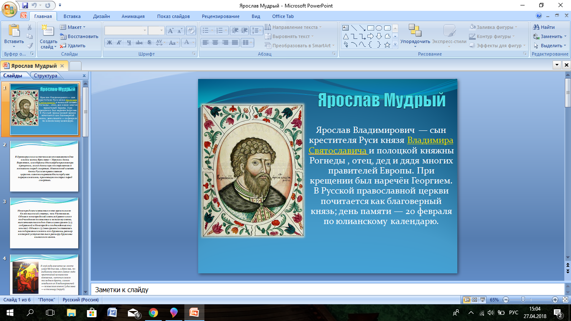Image resolution: width=571 pixels, height=321 pixels.
Task: Switch to slide sorter view
Action: click(475, 300)
